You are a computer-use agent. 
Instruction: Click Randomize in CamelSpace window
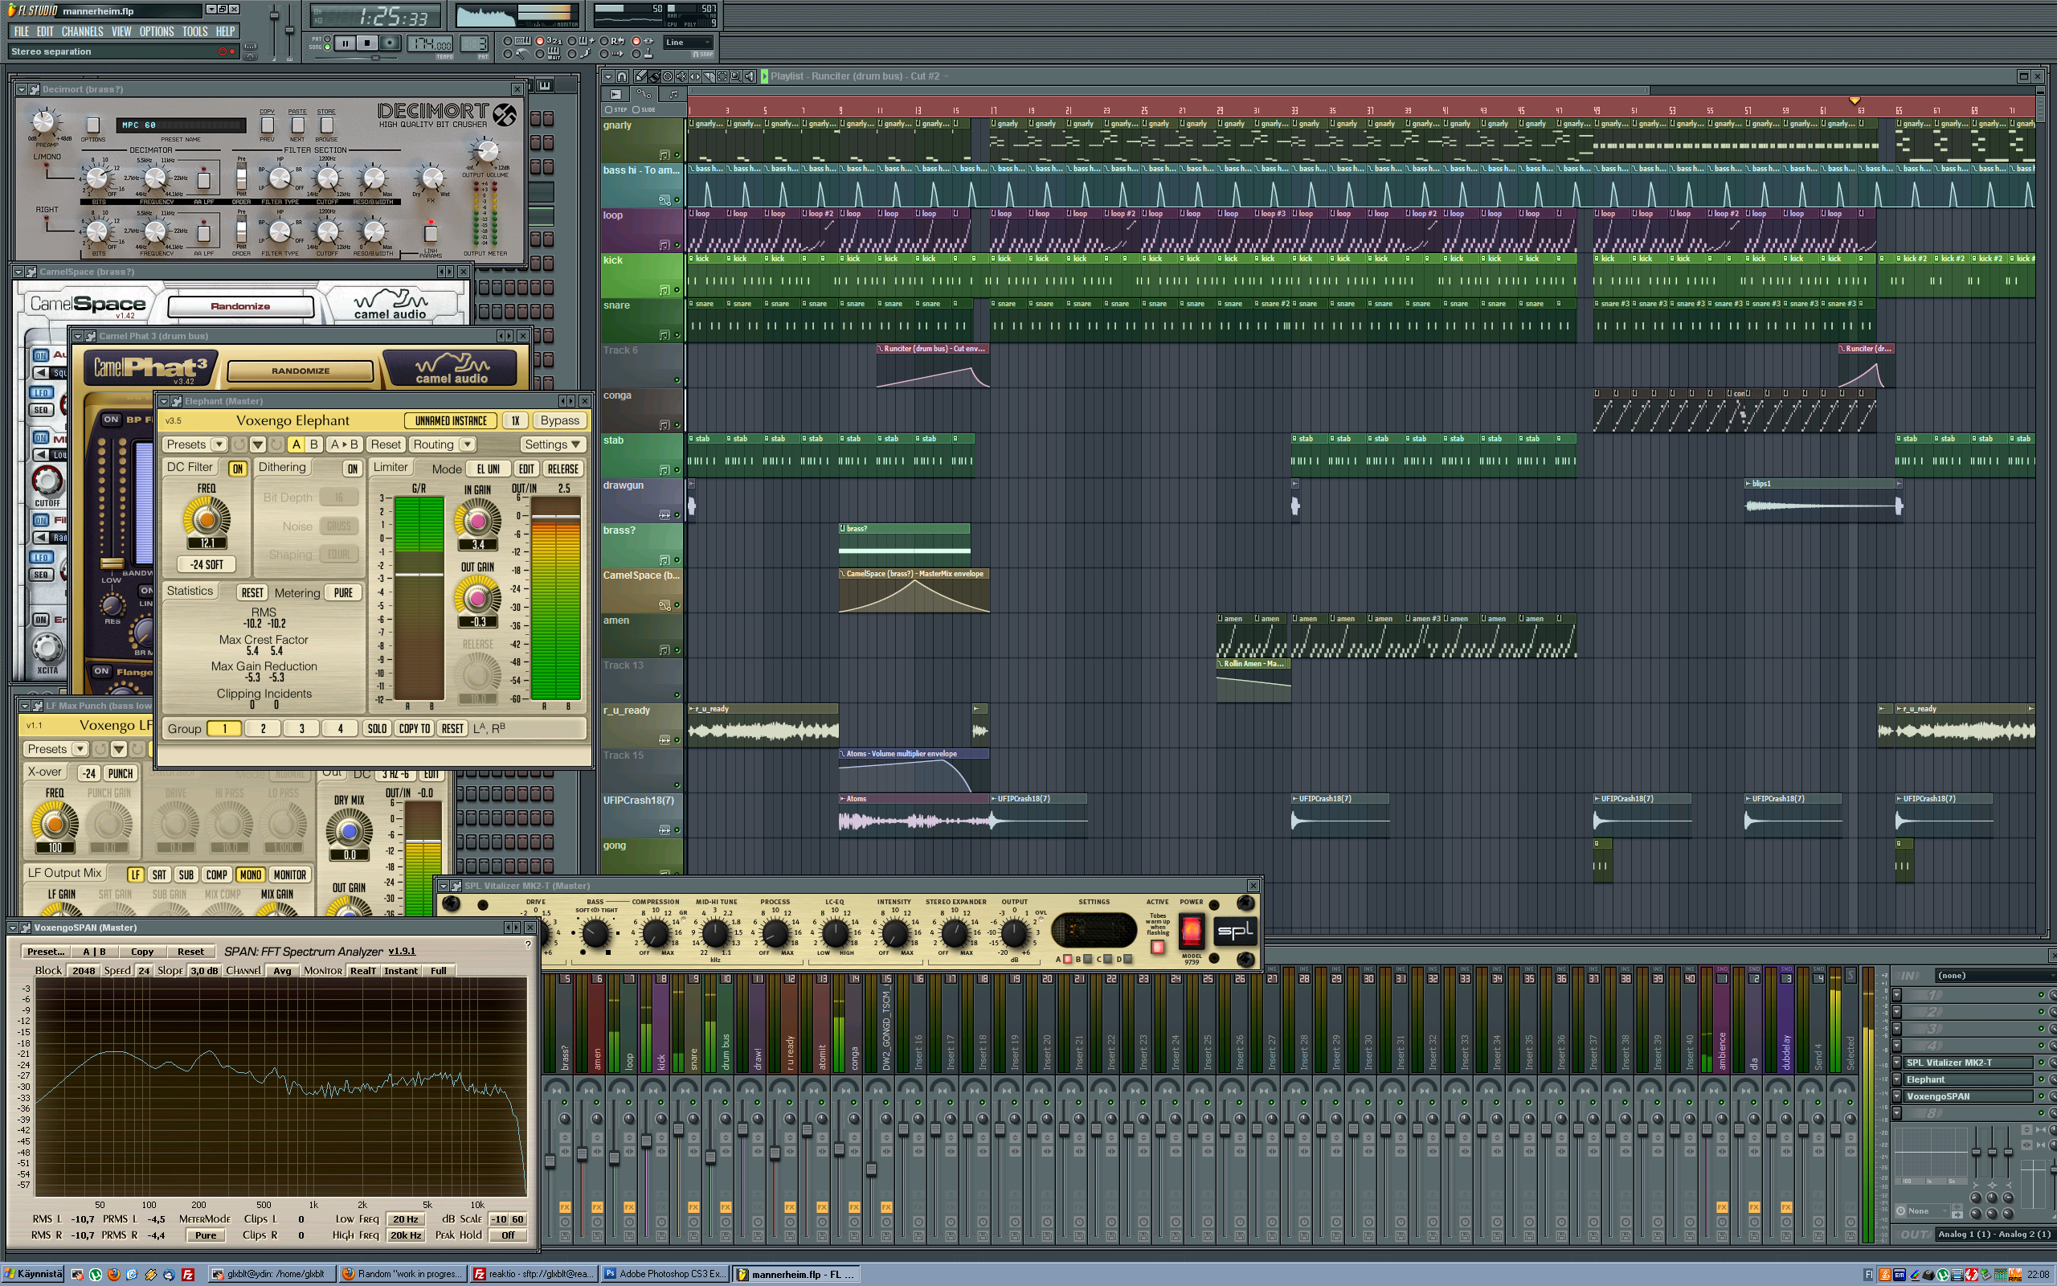tap(240, 306)
